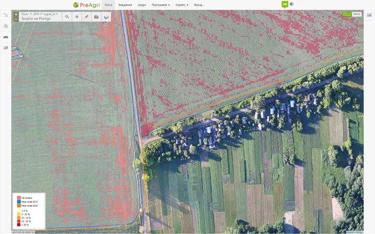Click the speaker sound icon in header

[292, 4]
